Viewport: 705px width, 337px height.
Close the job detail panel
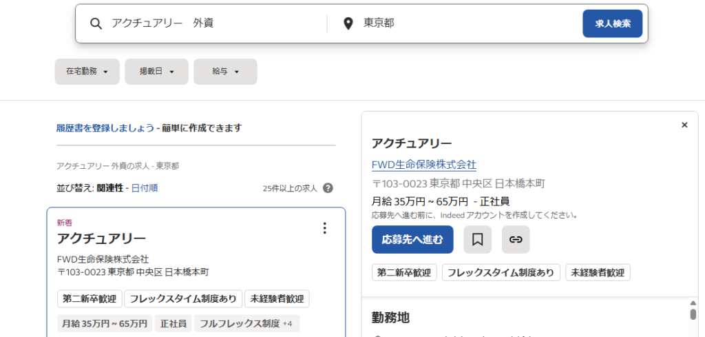684,125
